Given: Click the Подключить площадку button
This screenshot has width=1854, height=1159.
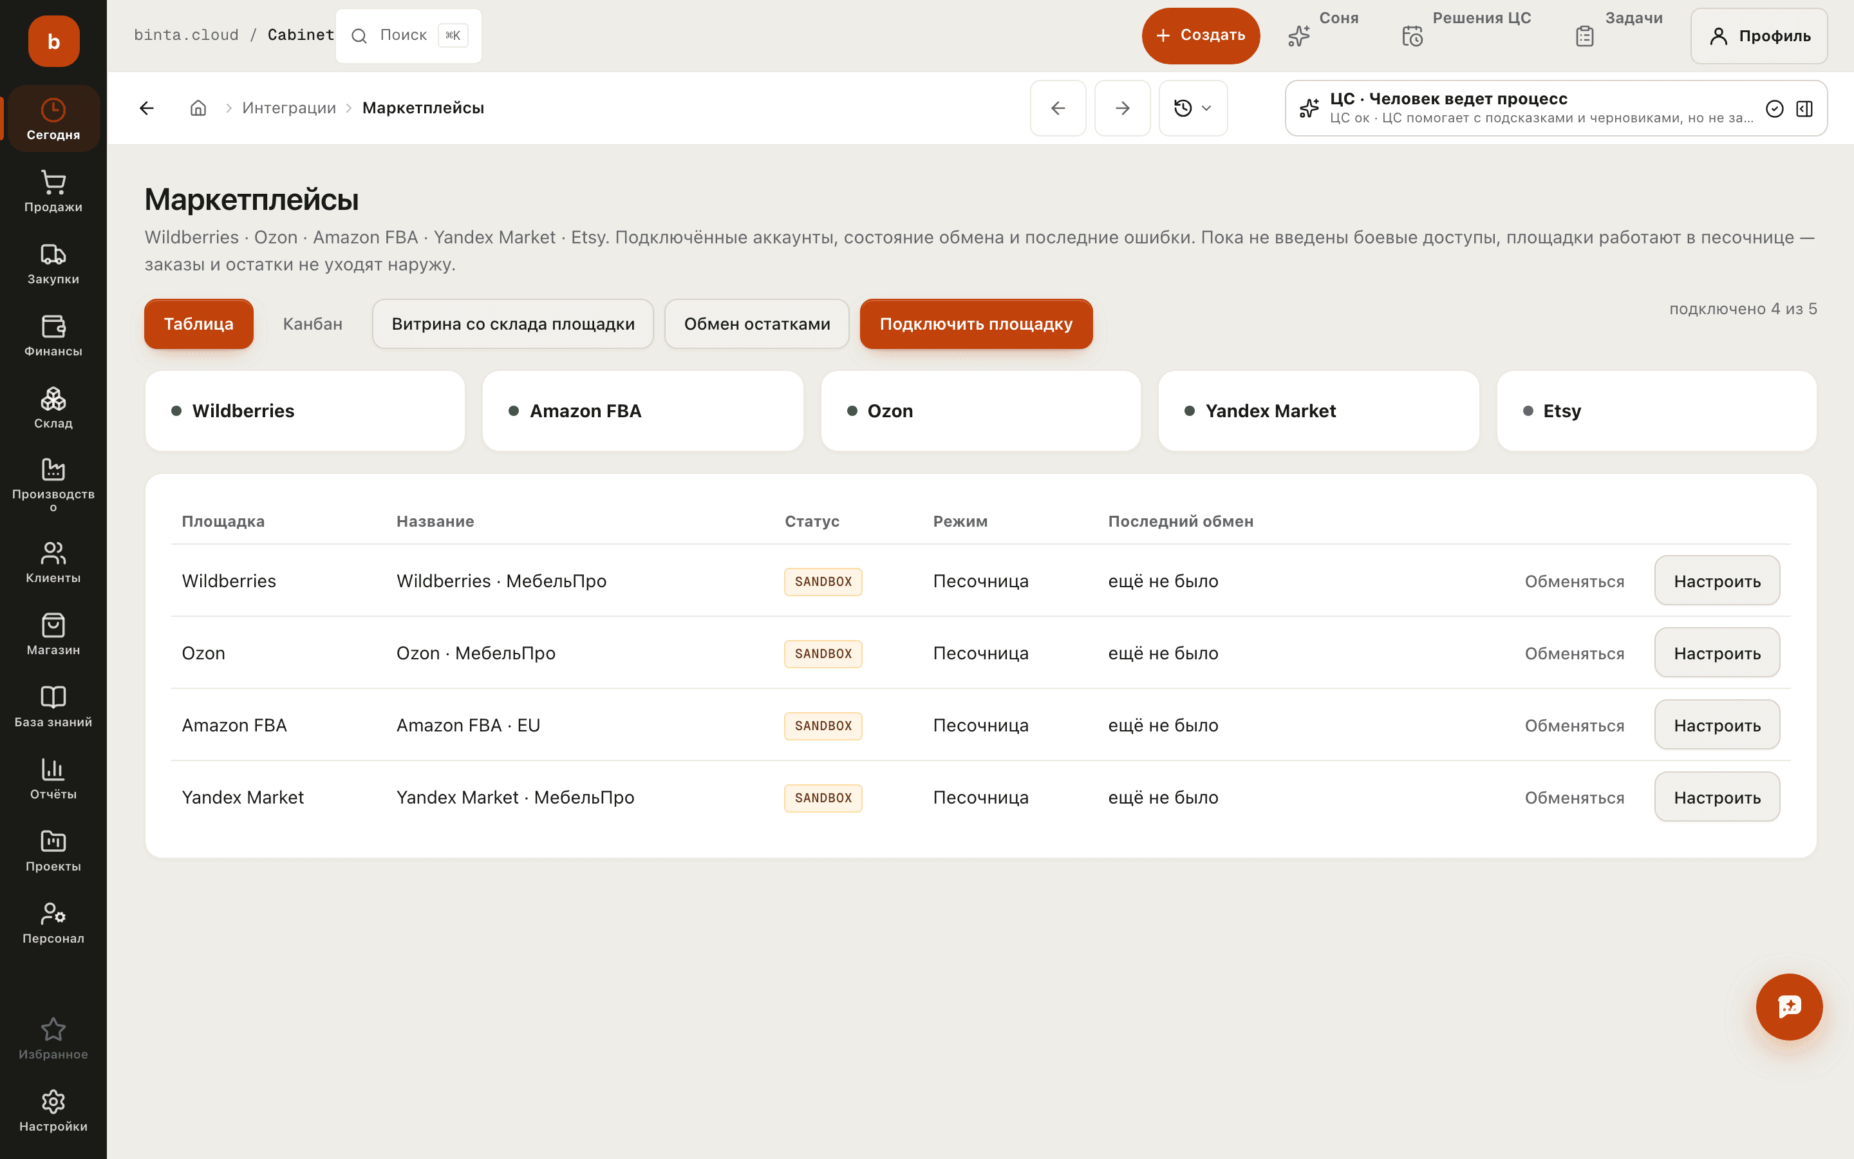Looking at the screenshot, I should [x=976, y=325].
